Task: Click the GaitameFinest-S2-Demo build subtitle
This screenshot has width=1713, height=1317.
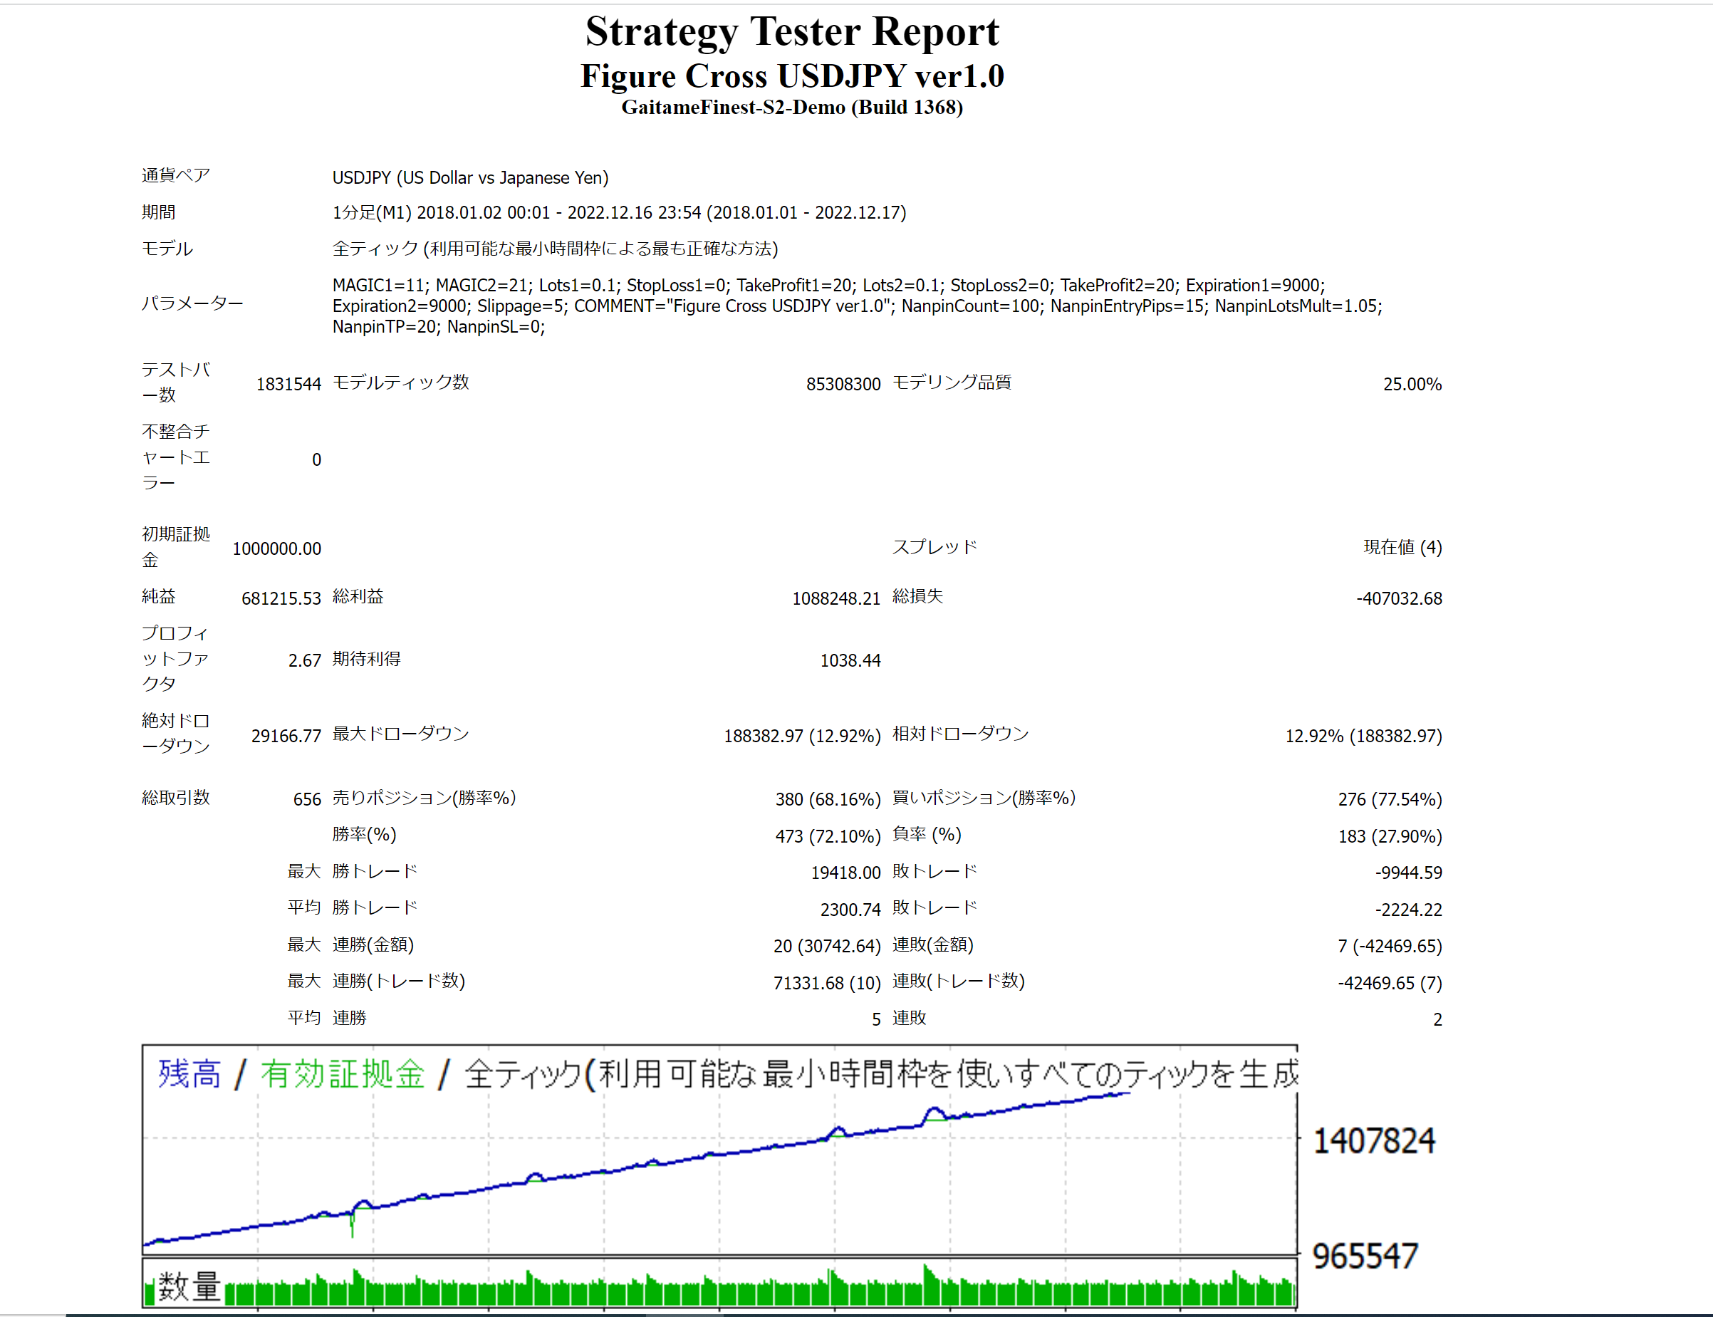Action: tap(792, 108)
